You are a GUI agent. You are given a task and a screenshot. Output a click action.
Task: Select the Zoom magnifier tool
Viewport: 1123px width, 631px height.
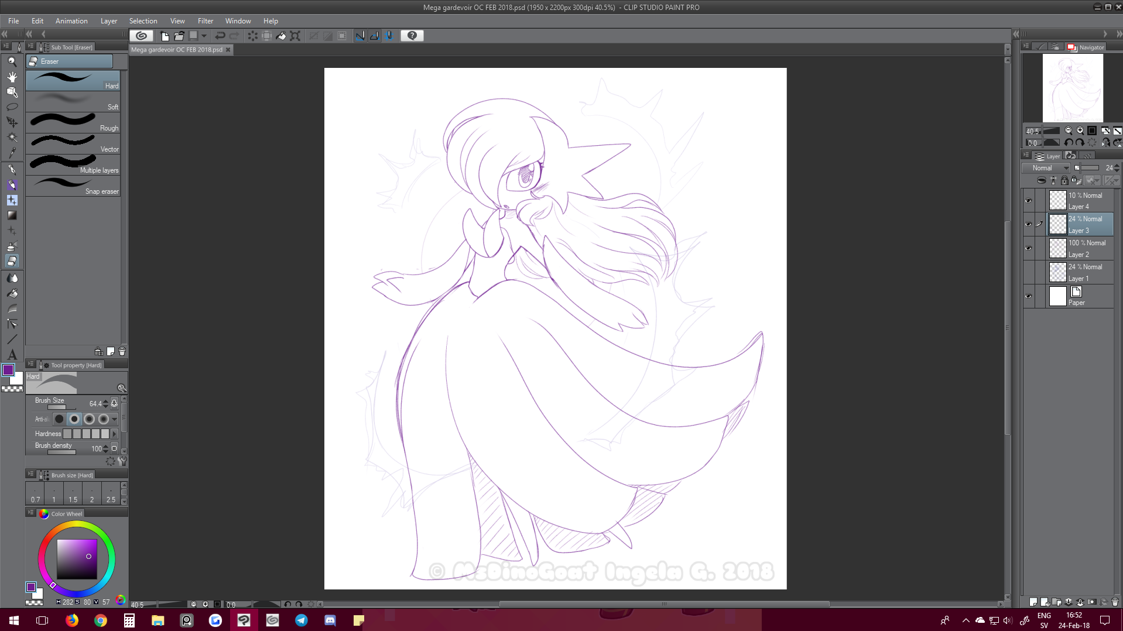click(12, 61)
